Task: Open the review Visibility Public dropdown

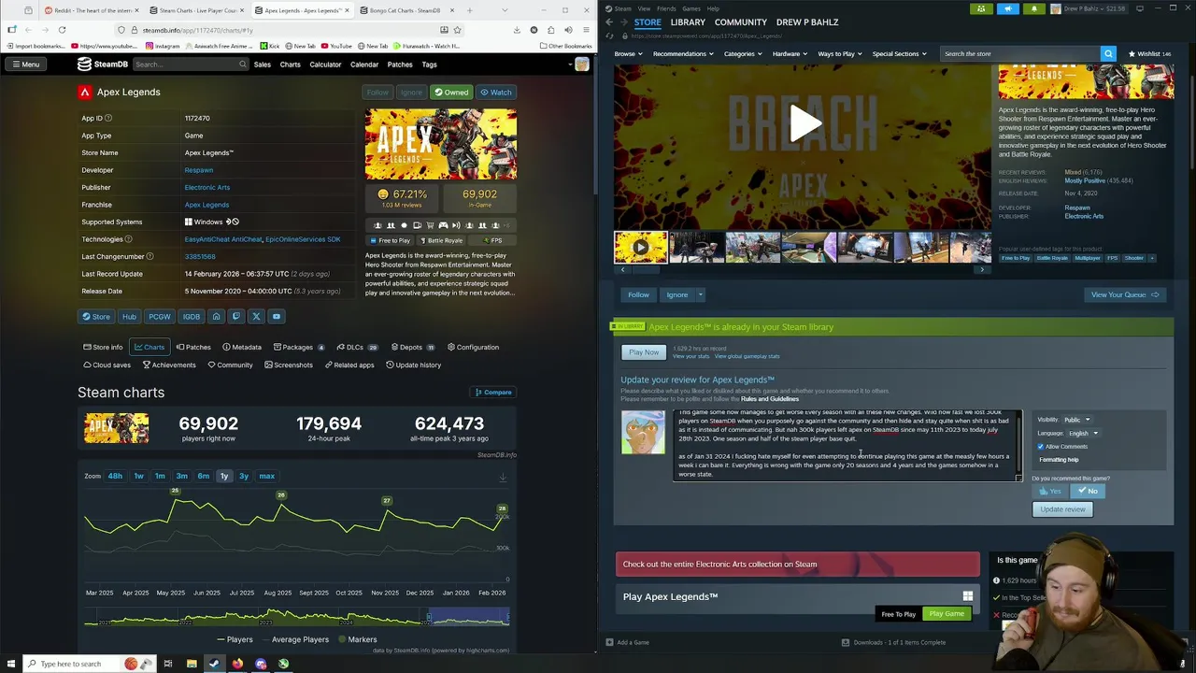Action: coord(1077,420)
